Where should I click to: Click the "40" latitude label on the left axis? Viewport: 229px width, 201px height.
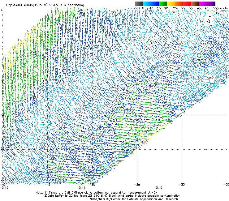click(2, 10)
